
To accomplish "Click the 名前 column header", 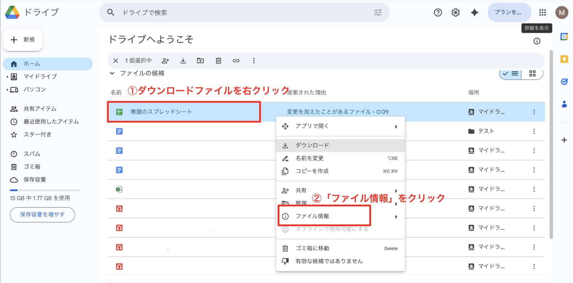I will point(116,92).
